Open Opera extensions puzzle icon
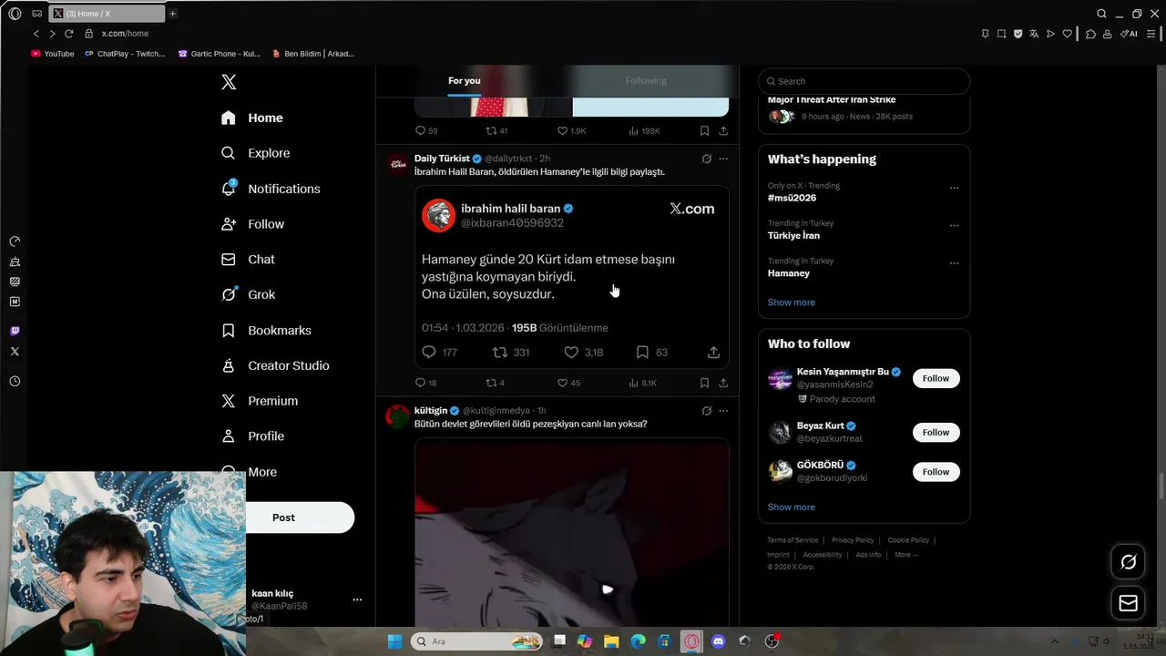 1090,34
